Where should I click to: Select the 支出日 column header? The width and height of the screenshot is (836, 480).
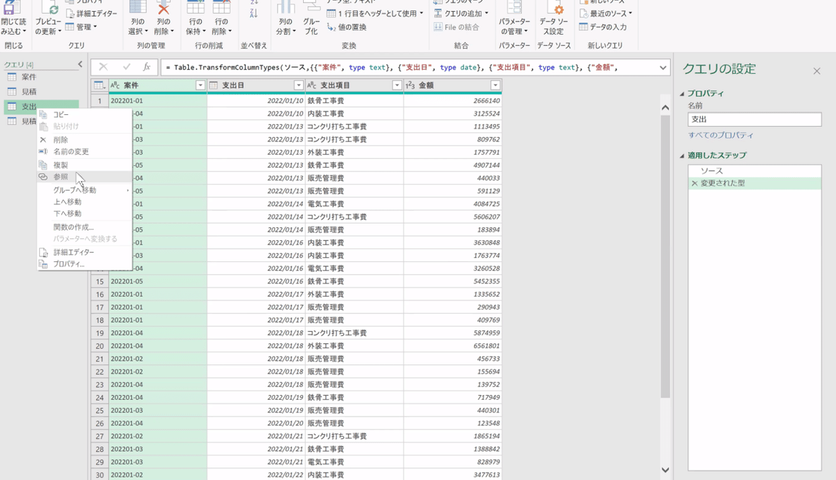(256, 86)
